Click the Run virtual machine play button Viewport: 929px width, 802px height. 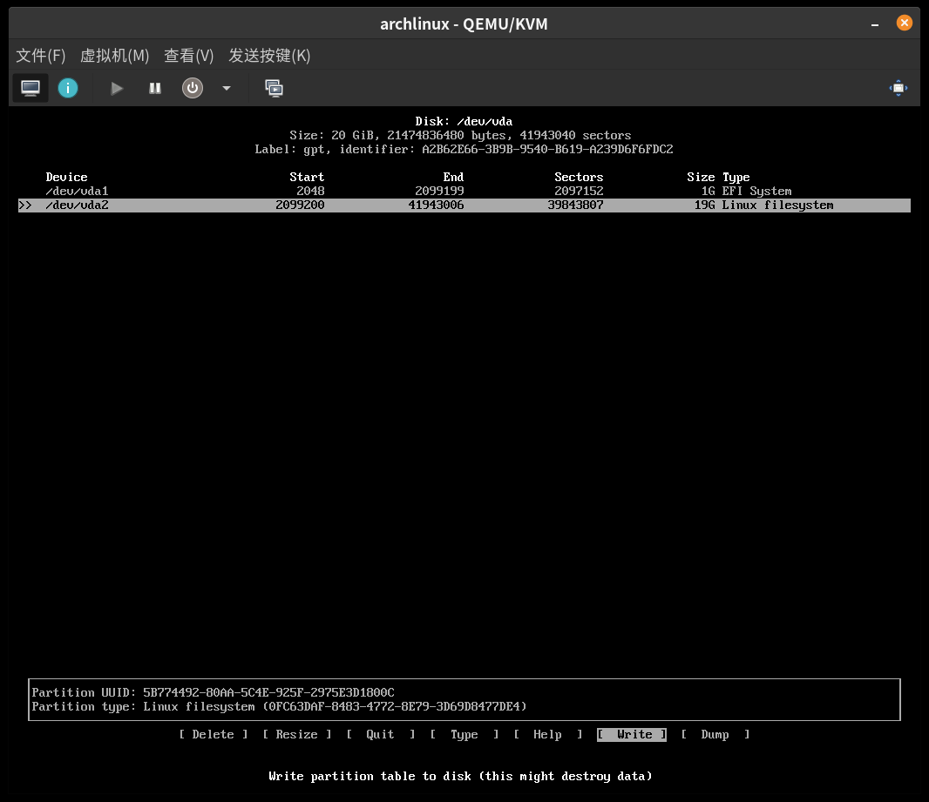[x=117, y=88]
